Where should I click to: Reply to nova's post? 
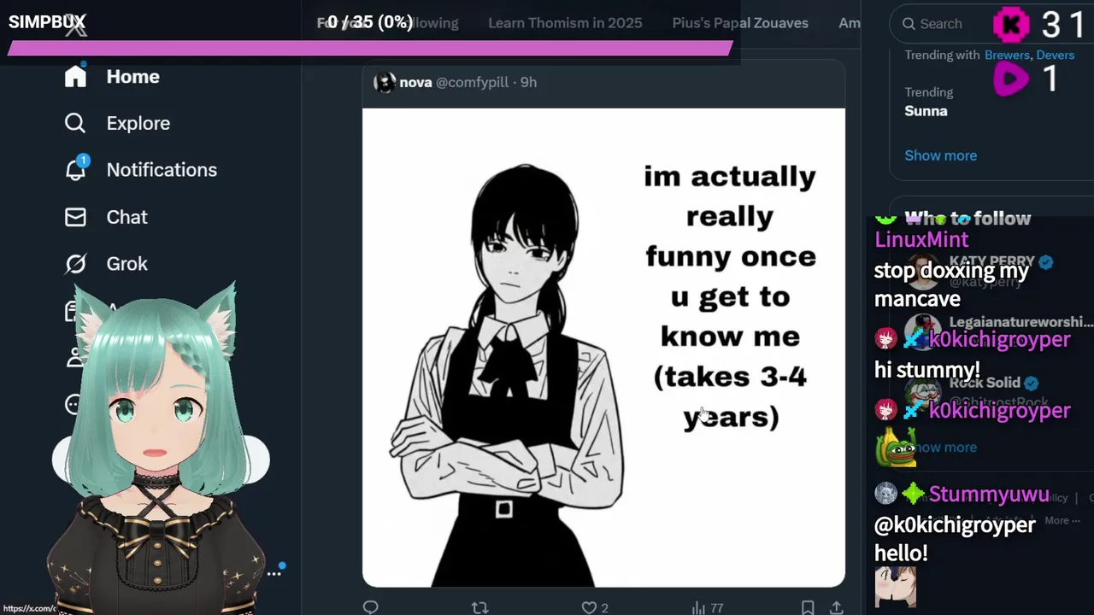point(370,607)
